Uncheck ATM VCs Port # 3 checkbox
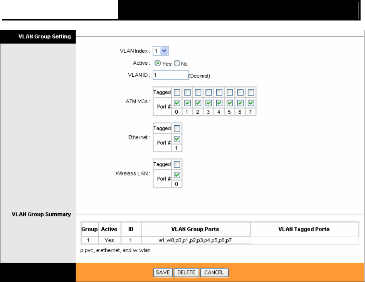365x282 pixels. [x=209, y=103]
